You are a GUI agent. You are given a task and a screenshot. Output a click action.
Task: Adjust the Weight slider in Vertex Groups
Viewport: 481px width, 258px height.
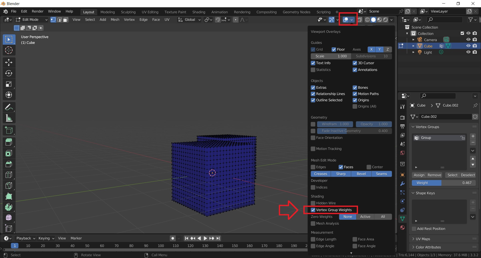443,183
